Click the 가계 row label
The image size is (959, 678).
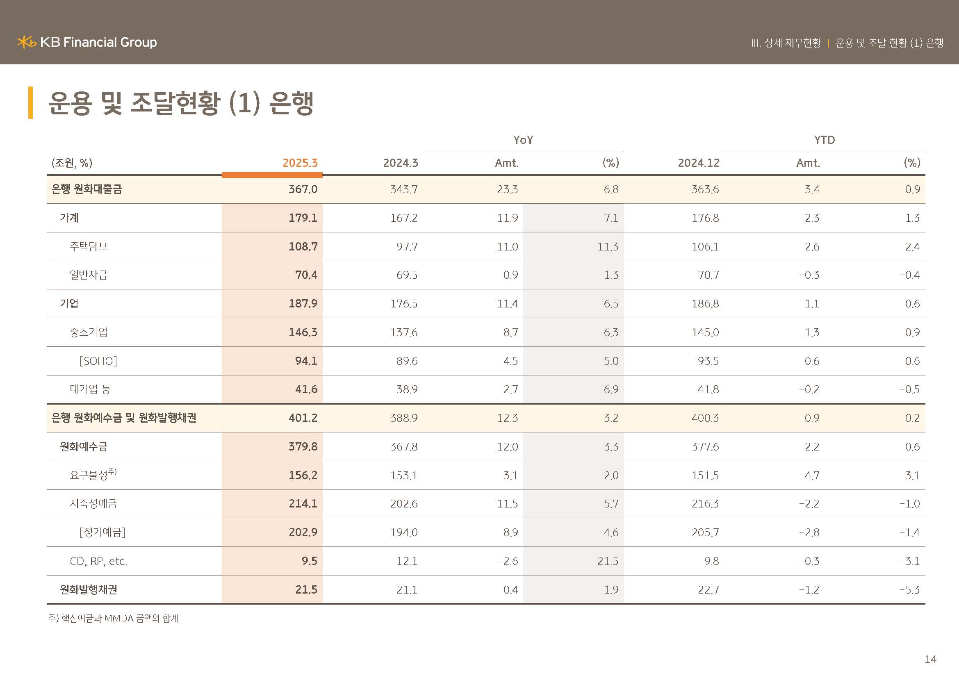click(69, 218)
